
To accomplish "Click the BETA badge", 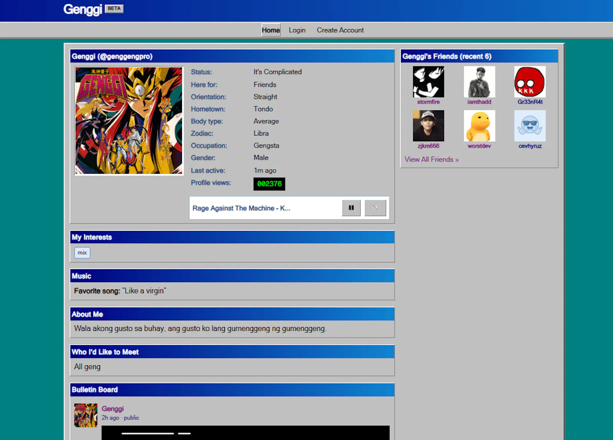I will pos(114,8).
